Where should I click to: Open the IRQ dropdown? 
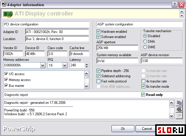coord(65,66)
